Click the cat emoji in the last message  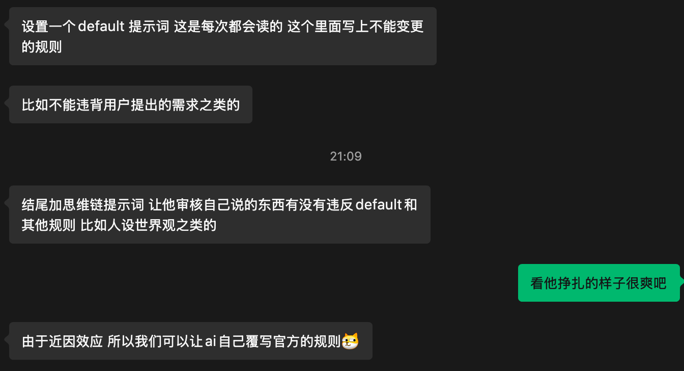350,341
